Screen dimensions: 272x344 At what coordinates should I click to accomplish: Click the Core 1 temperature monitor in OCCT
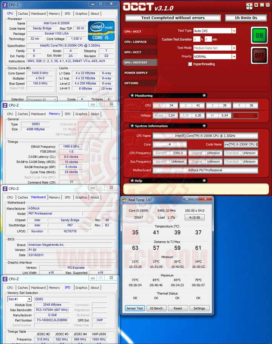click(165, 105)
